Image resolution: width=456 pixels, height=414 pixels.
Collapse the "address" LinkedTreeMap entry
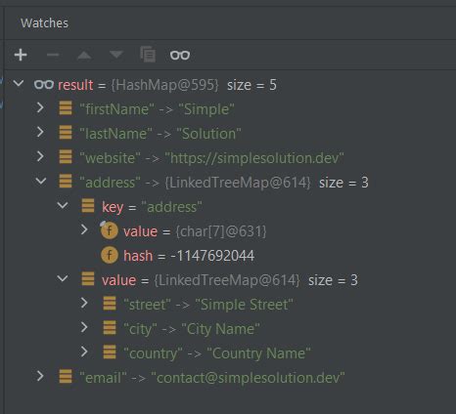pyautogui.click(x=41, y=181)
